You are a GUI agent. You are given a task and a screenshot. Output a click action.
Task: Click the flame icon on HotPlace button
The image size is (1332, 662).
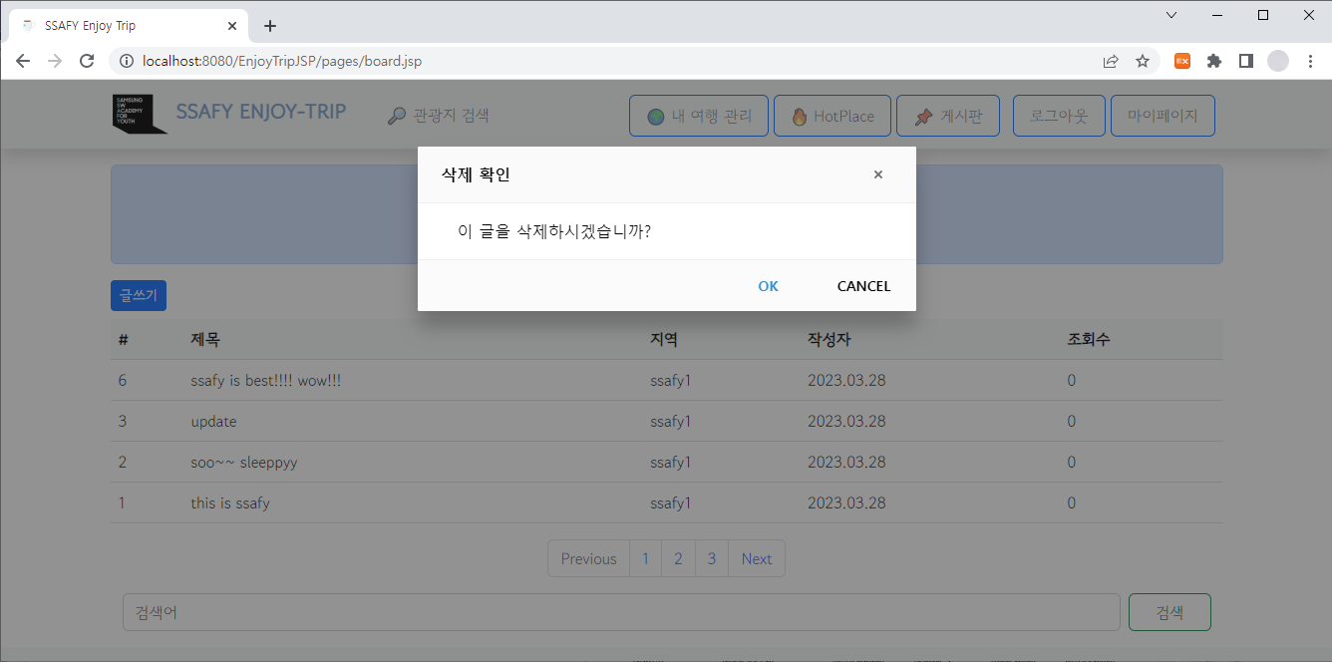(x=801, y=115)
